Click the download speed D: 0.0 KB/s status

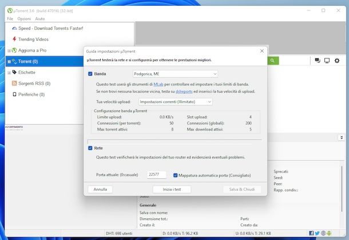[x=180, y=233]
